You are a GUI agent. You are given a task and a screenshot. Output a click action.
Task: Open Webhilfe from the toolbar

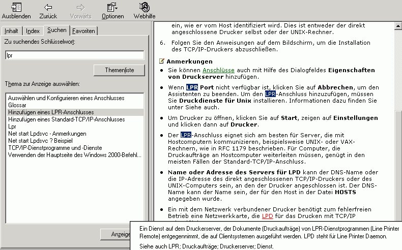[x=145, y=11]
